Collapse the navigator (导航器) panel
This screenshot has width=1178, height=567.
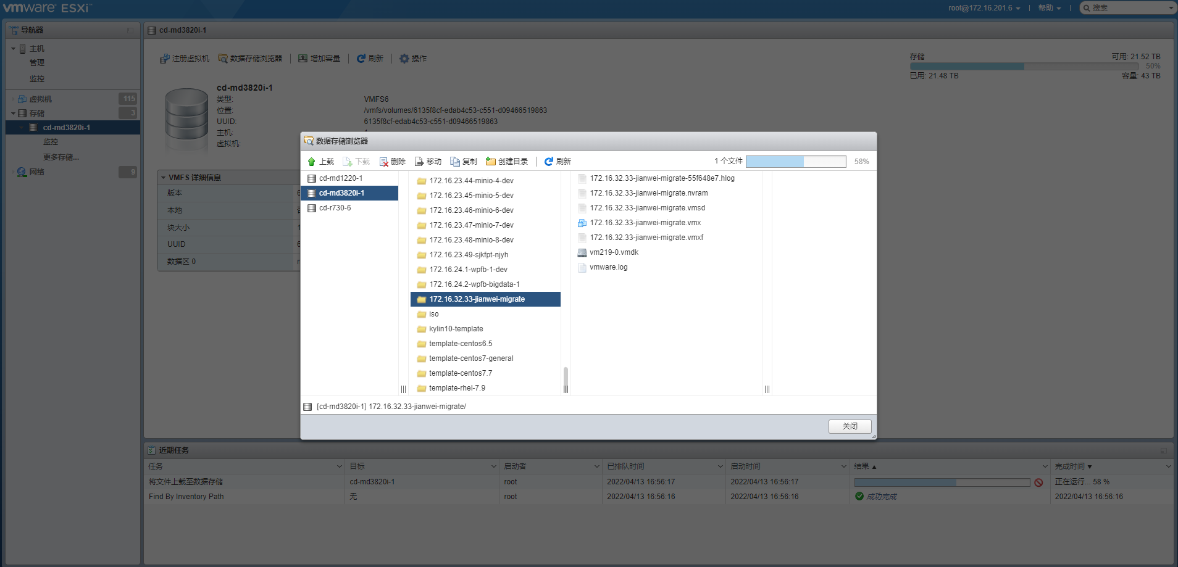(130, 30)
